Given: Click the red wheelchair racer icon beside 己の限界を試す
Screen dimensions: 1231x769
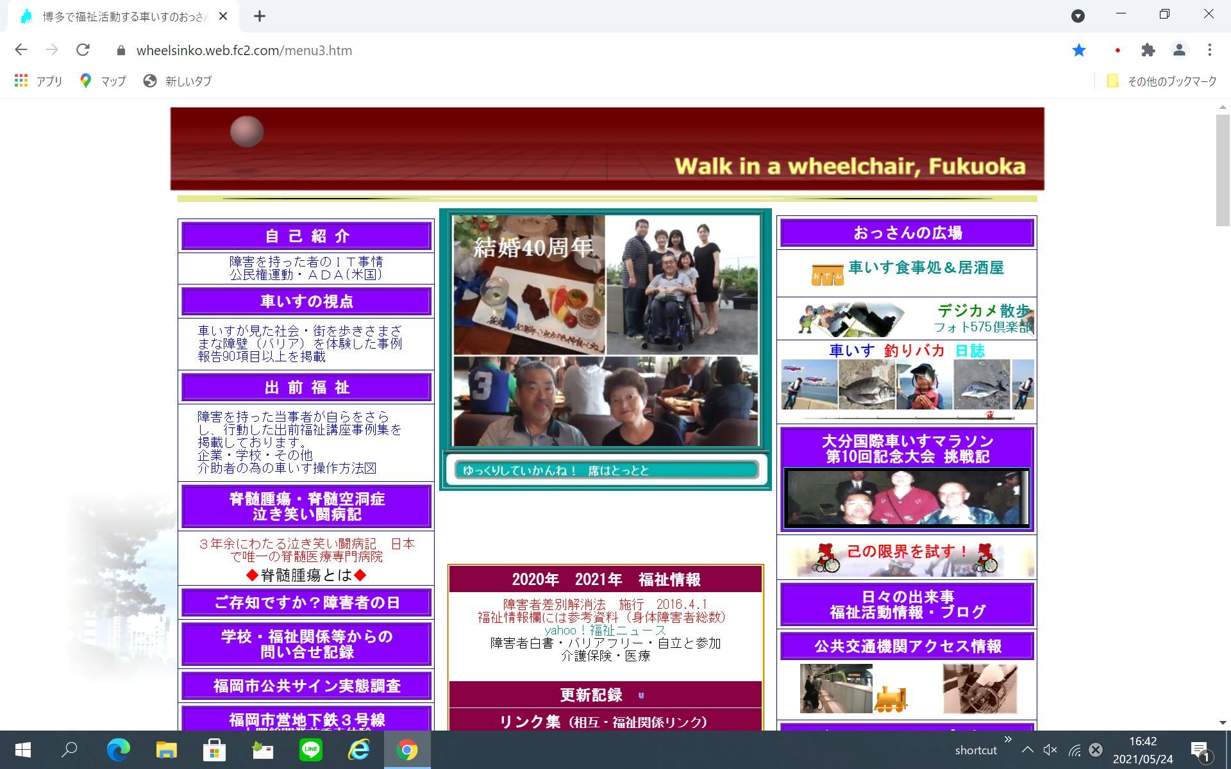Looking at the screenshot, I should click(826, 558).
